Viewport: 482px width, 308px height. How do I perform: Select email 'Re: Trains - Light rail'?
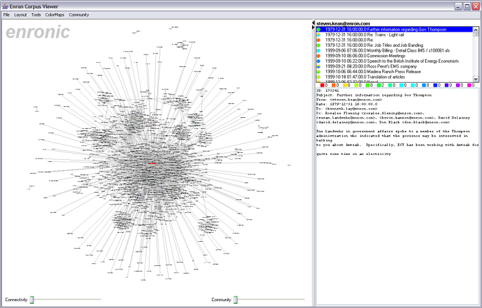[395, 34]
